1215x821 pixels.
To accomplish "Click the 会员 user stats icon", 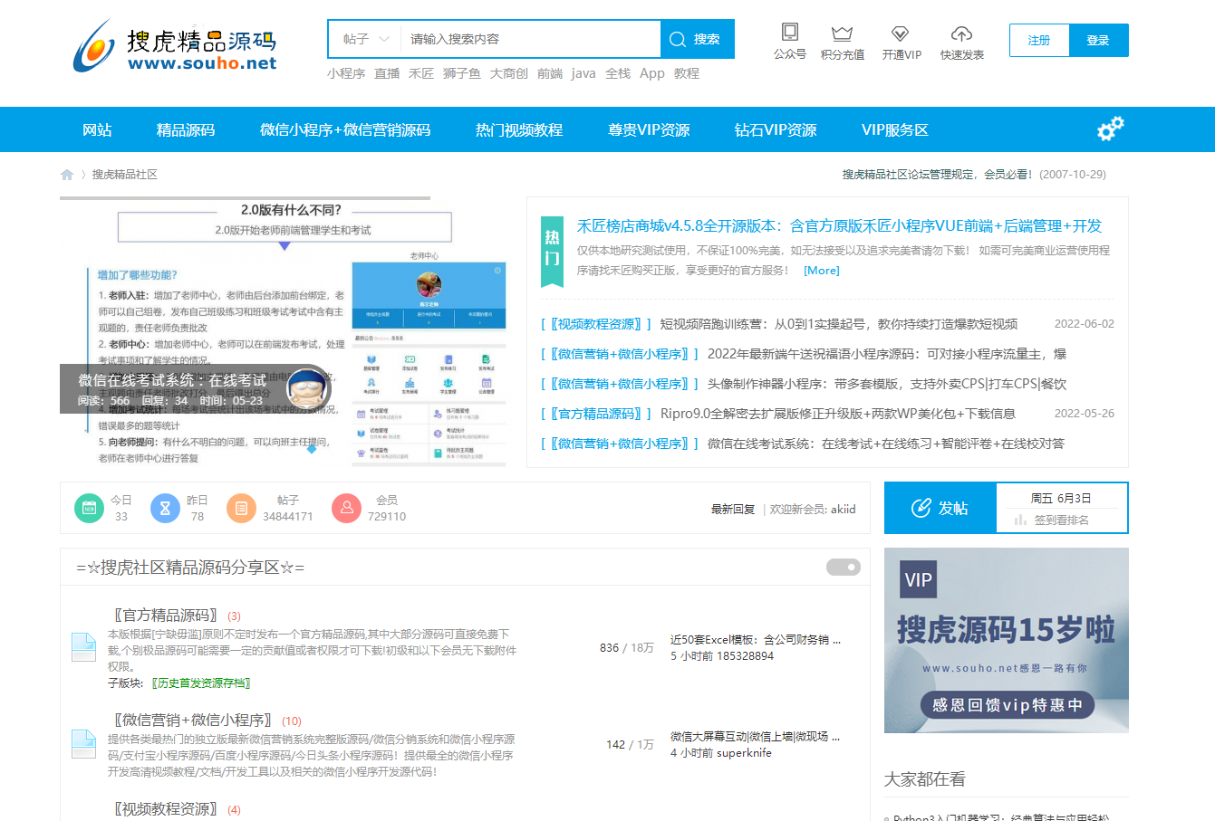I will click(x=346, y=509).
